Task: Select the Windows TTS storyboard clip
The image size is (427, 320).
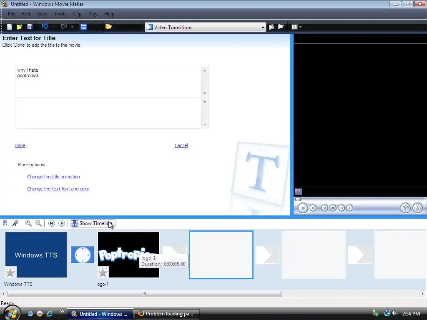Action: point(36,255)
